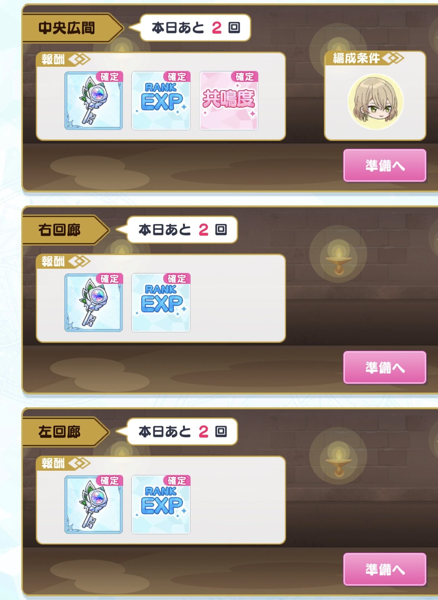Click 準備へ button for 左回廊
The height and width of the screenshot is (600, 438).
coord(385,569)
